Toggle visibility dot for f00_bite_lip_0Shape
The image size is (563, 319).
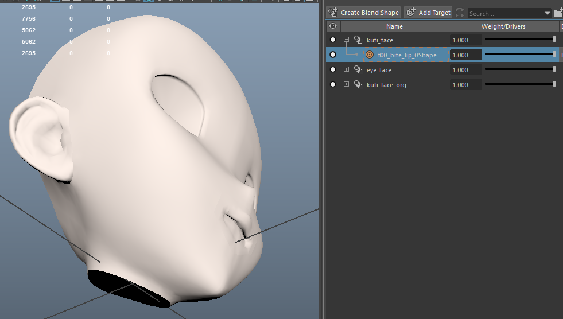coord(333,55)
